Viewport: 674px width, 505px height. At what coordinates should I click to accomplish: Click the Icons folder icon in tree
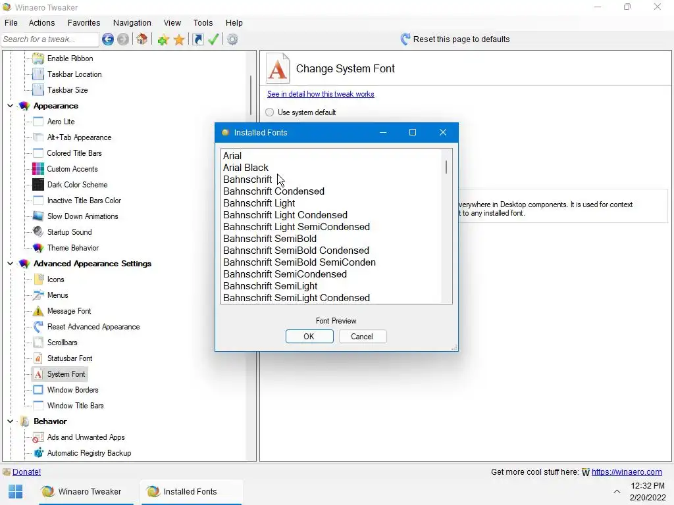(38, 279)
